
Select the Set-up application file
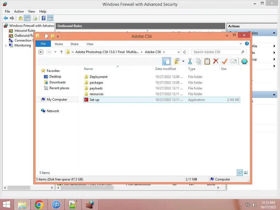pos(161,100)
